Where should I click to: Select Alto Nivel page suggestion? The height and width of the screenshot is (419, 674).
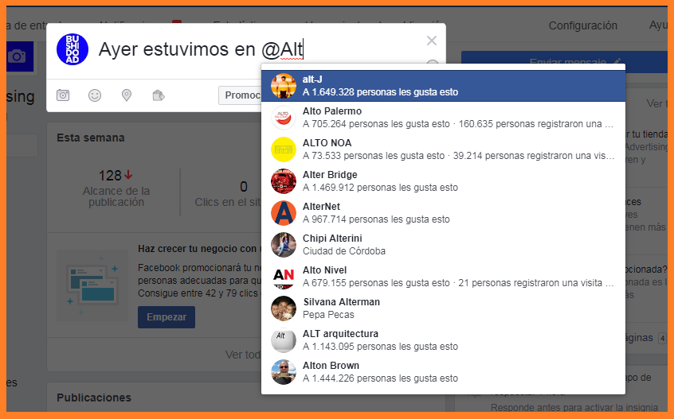point(443,276)
